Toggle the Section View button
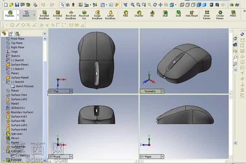 [217, 5]
